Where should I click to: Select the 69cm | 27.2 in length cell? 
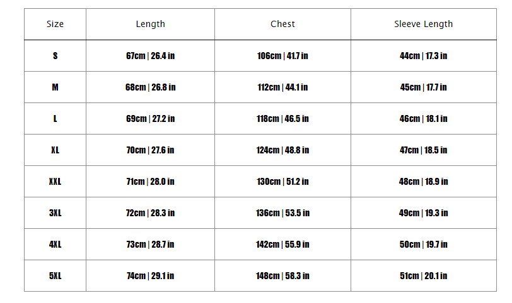point(150,119)
